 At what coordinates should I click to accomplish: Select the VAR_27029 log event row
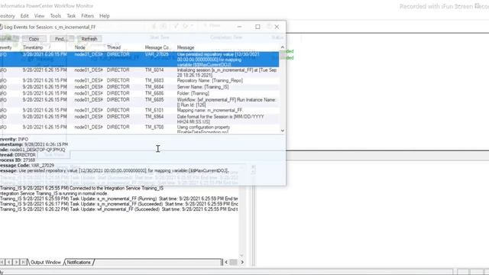coord(139,60)
